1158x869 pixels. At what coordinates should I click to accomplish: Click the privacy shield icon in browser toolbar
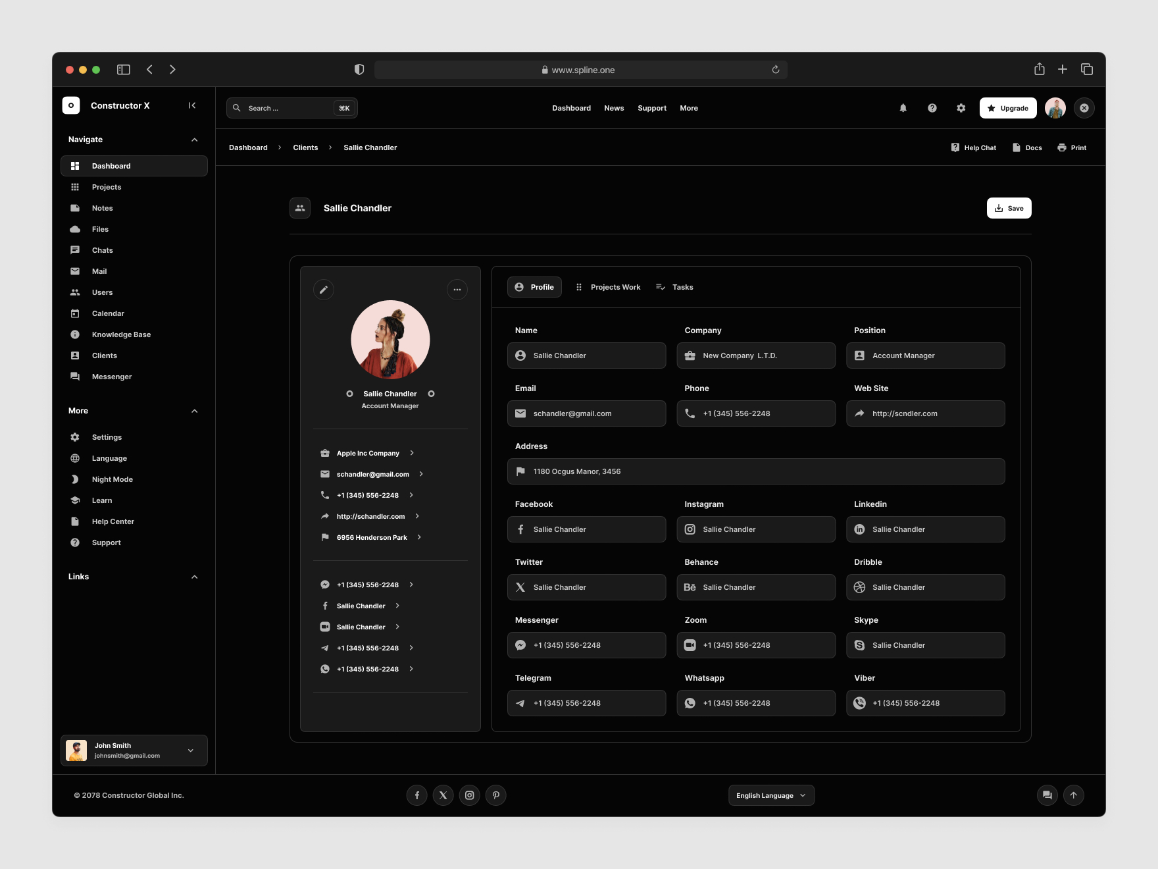(359, 69)
